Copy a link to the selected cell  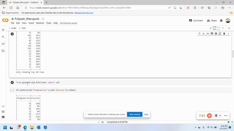[208, 33]
